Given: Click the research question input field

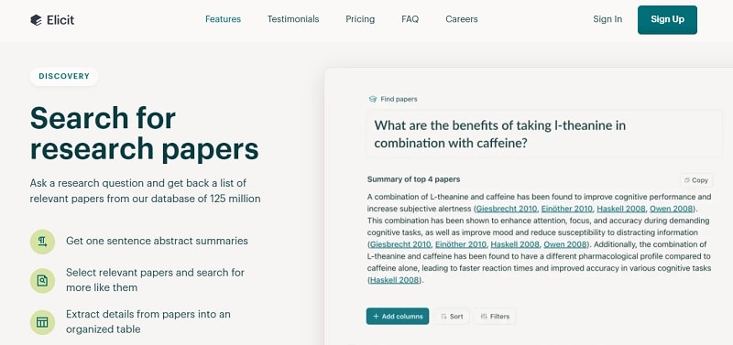Looking at the screenshot, I should pos(544,134).
